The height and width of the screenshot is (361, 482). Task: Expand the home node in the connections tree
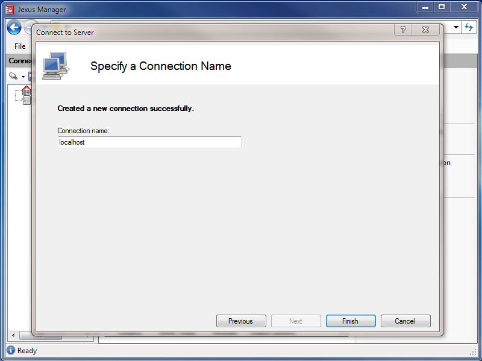pyautogui.click(x=27, y=92)
